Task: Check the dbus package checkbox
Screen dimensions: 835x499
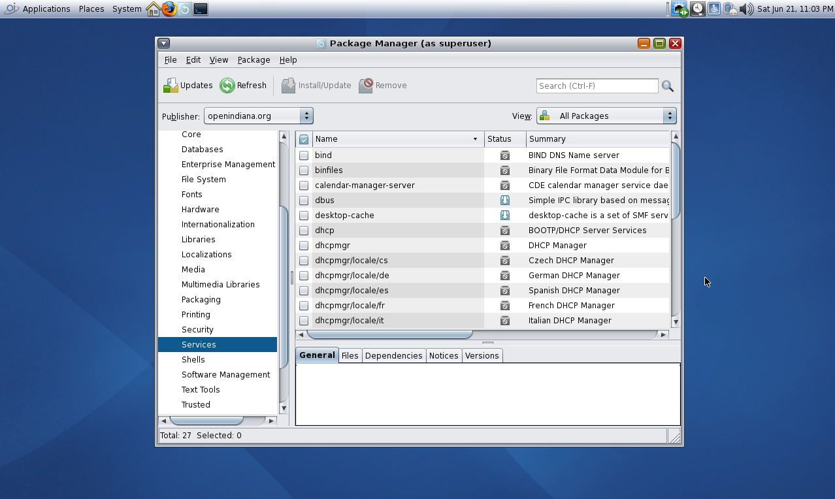Action: (304, 201)
